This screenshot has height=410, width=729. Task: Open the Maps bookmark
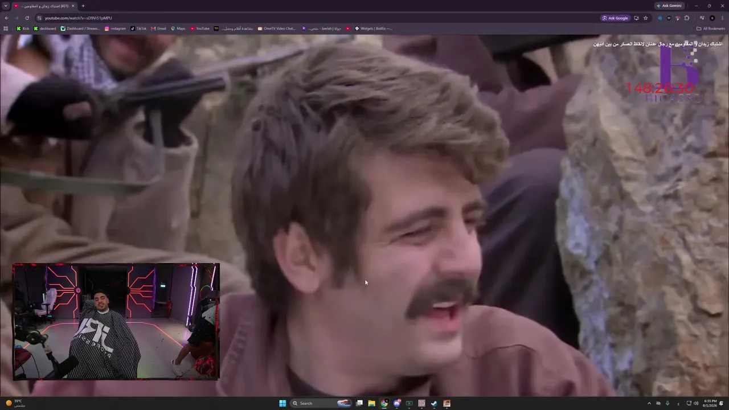coord(178,28)
